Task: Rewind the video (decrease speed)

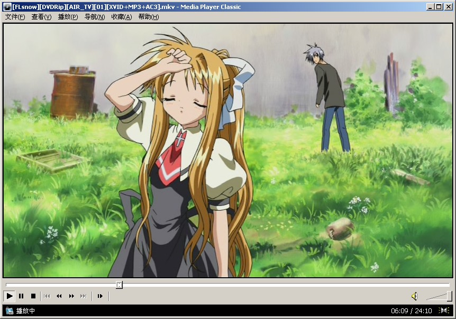Action: click(x=59, y=296)
